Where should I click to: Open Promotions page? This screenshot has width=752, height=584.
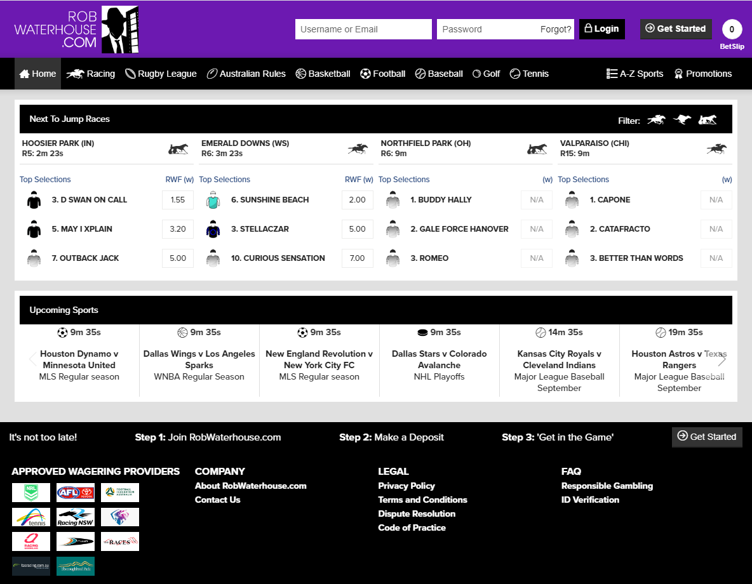tap(703, 74)
